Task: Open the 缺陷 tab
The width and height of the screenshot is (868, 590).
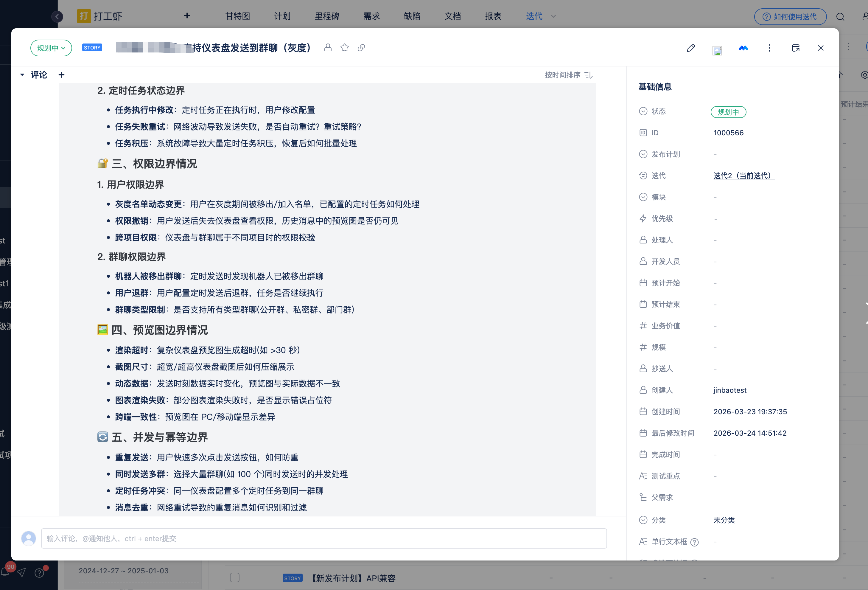Action: point(412,16)
